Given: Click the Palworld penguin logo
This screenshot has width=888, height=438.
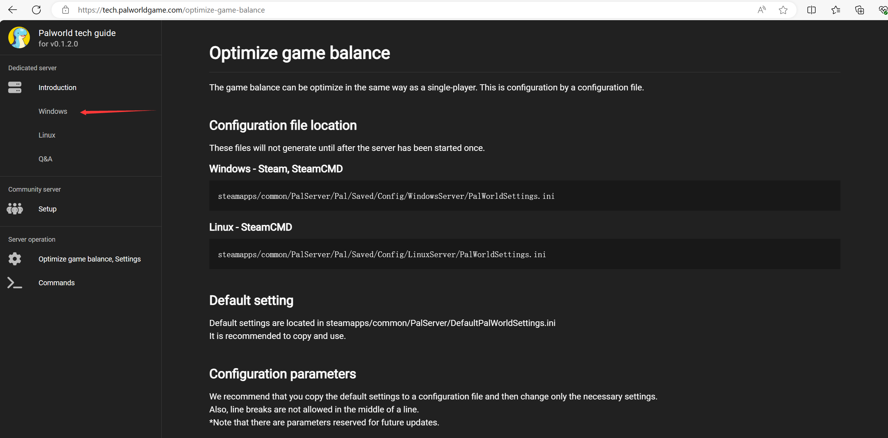Looking at the screenshot, I should click(19, 37).
